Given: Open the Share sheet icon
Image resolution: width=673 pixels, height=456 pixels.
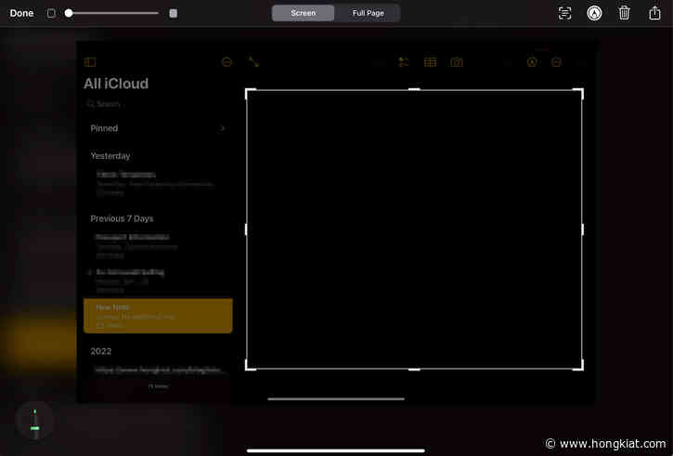Looking at the screenshot, I should 654,13.
